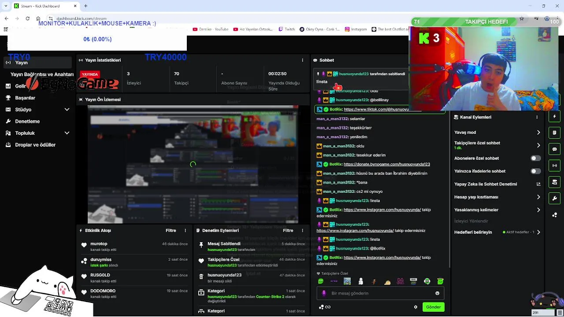This screenshot has width=564, height=317.
Task: Go to browser home page button
Action: [x=39, y=18]
